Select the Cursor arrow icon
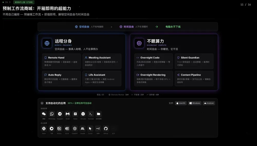The height and width of the screenshot is (146, 257). 90,129
